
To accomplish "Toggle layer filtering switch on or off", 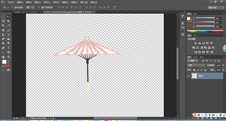I will coord(224,61).
